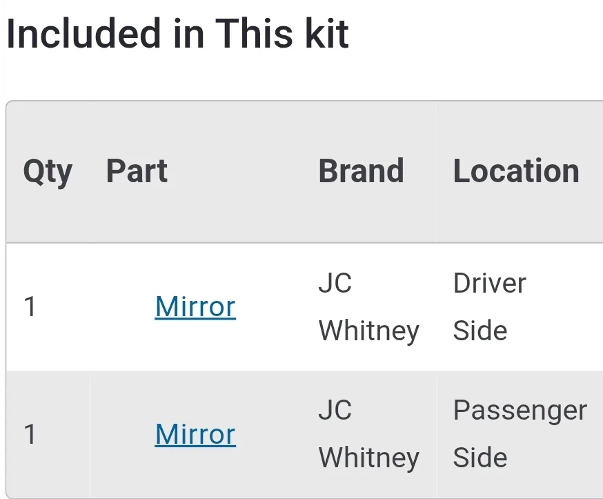Screen dimensions: 603x499
Task: Select the JC Whitney brand in the first row
Action: click(369, 306)
